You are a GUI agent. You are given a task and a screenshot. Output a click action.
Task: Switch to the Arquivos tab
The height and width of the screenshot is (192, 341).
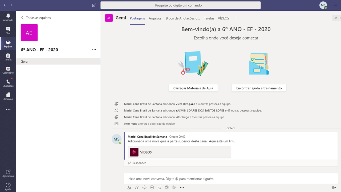pos(155,18)
